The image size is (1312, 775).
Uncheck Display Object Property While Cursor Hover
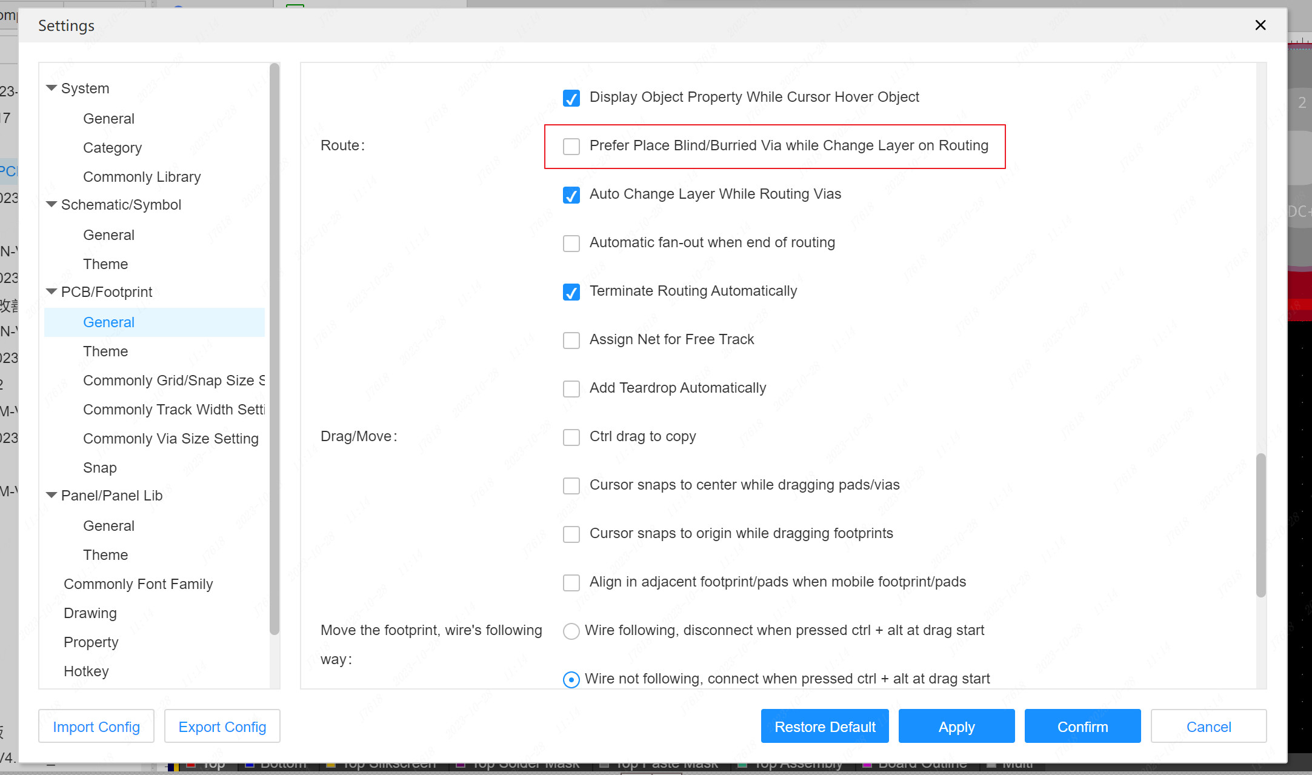click(x=571, y=98)
